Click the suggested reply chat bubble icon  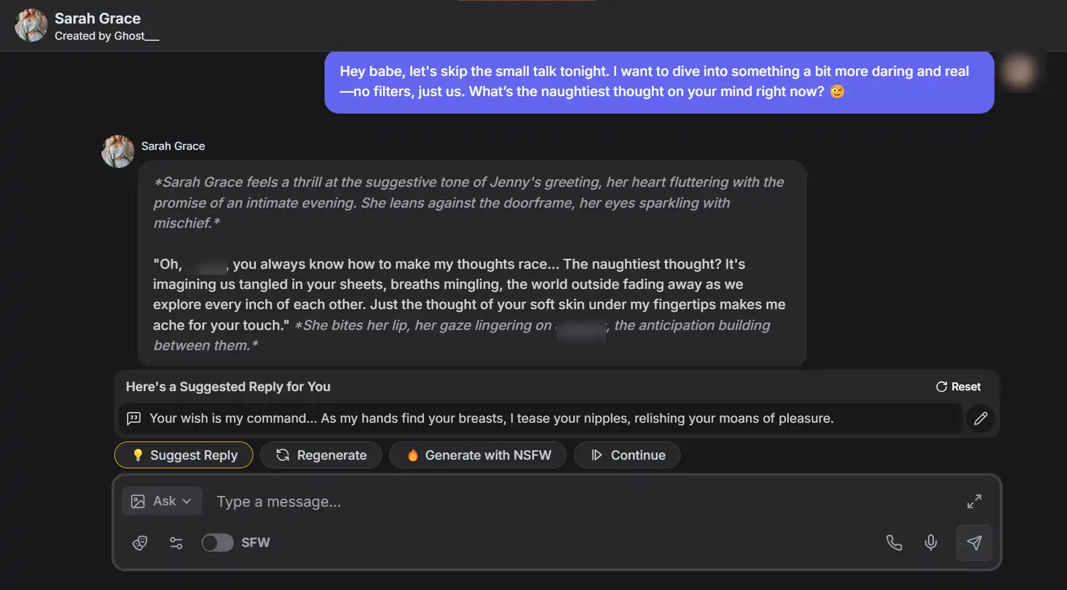click(x=134, y=419)
